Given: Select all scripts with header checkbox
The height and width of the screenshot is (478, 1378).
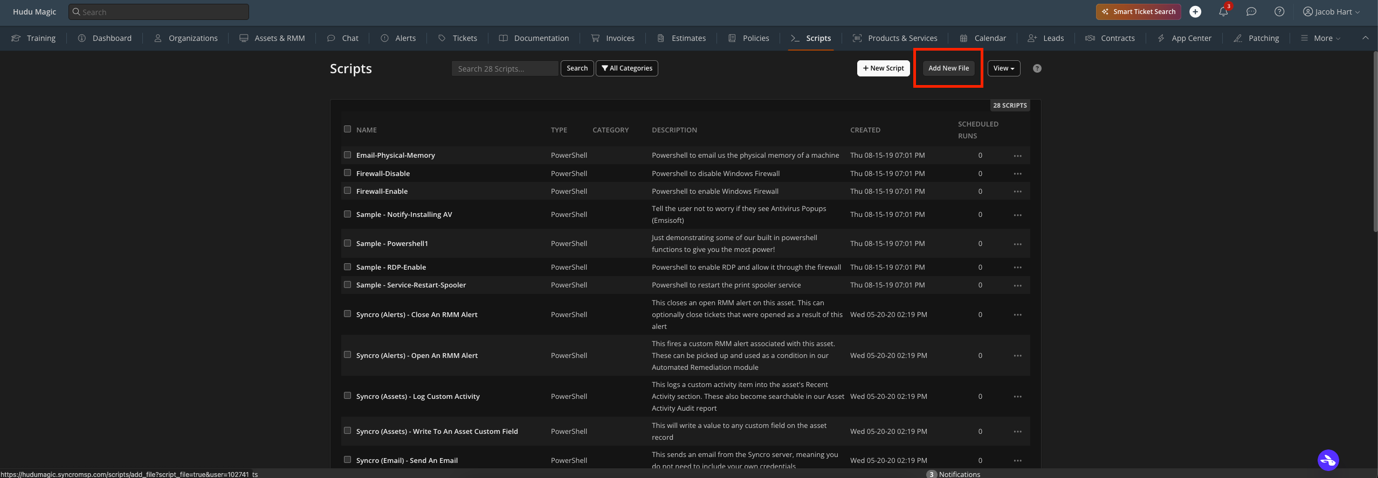Looking at the screenshot, I should click(347, 129).
